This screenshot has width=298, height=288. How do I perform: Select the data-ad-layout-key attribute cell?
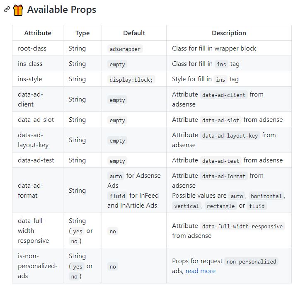click(x=38, y=140)
